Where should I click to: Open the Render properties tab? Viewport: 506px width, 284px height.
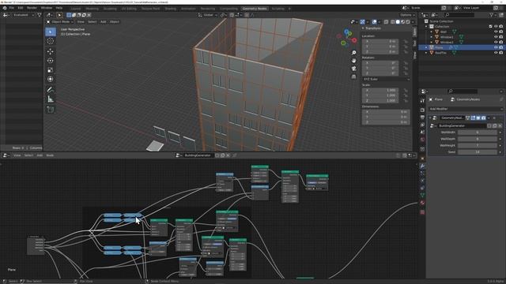(x=422, y=110)
